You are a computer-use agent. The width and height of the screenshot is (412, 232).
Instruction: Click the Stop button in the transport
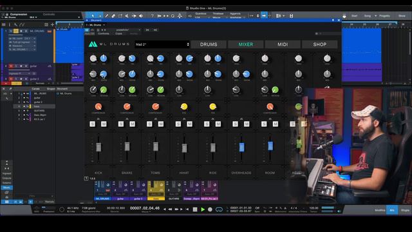(x=195, y=209)
